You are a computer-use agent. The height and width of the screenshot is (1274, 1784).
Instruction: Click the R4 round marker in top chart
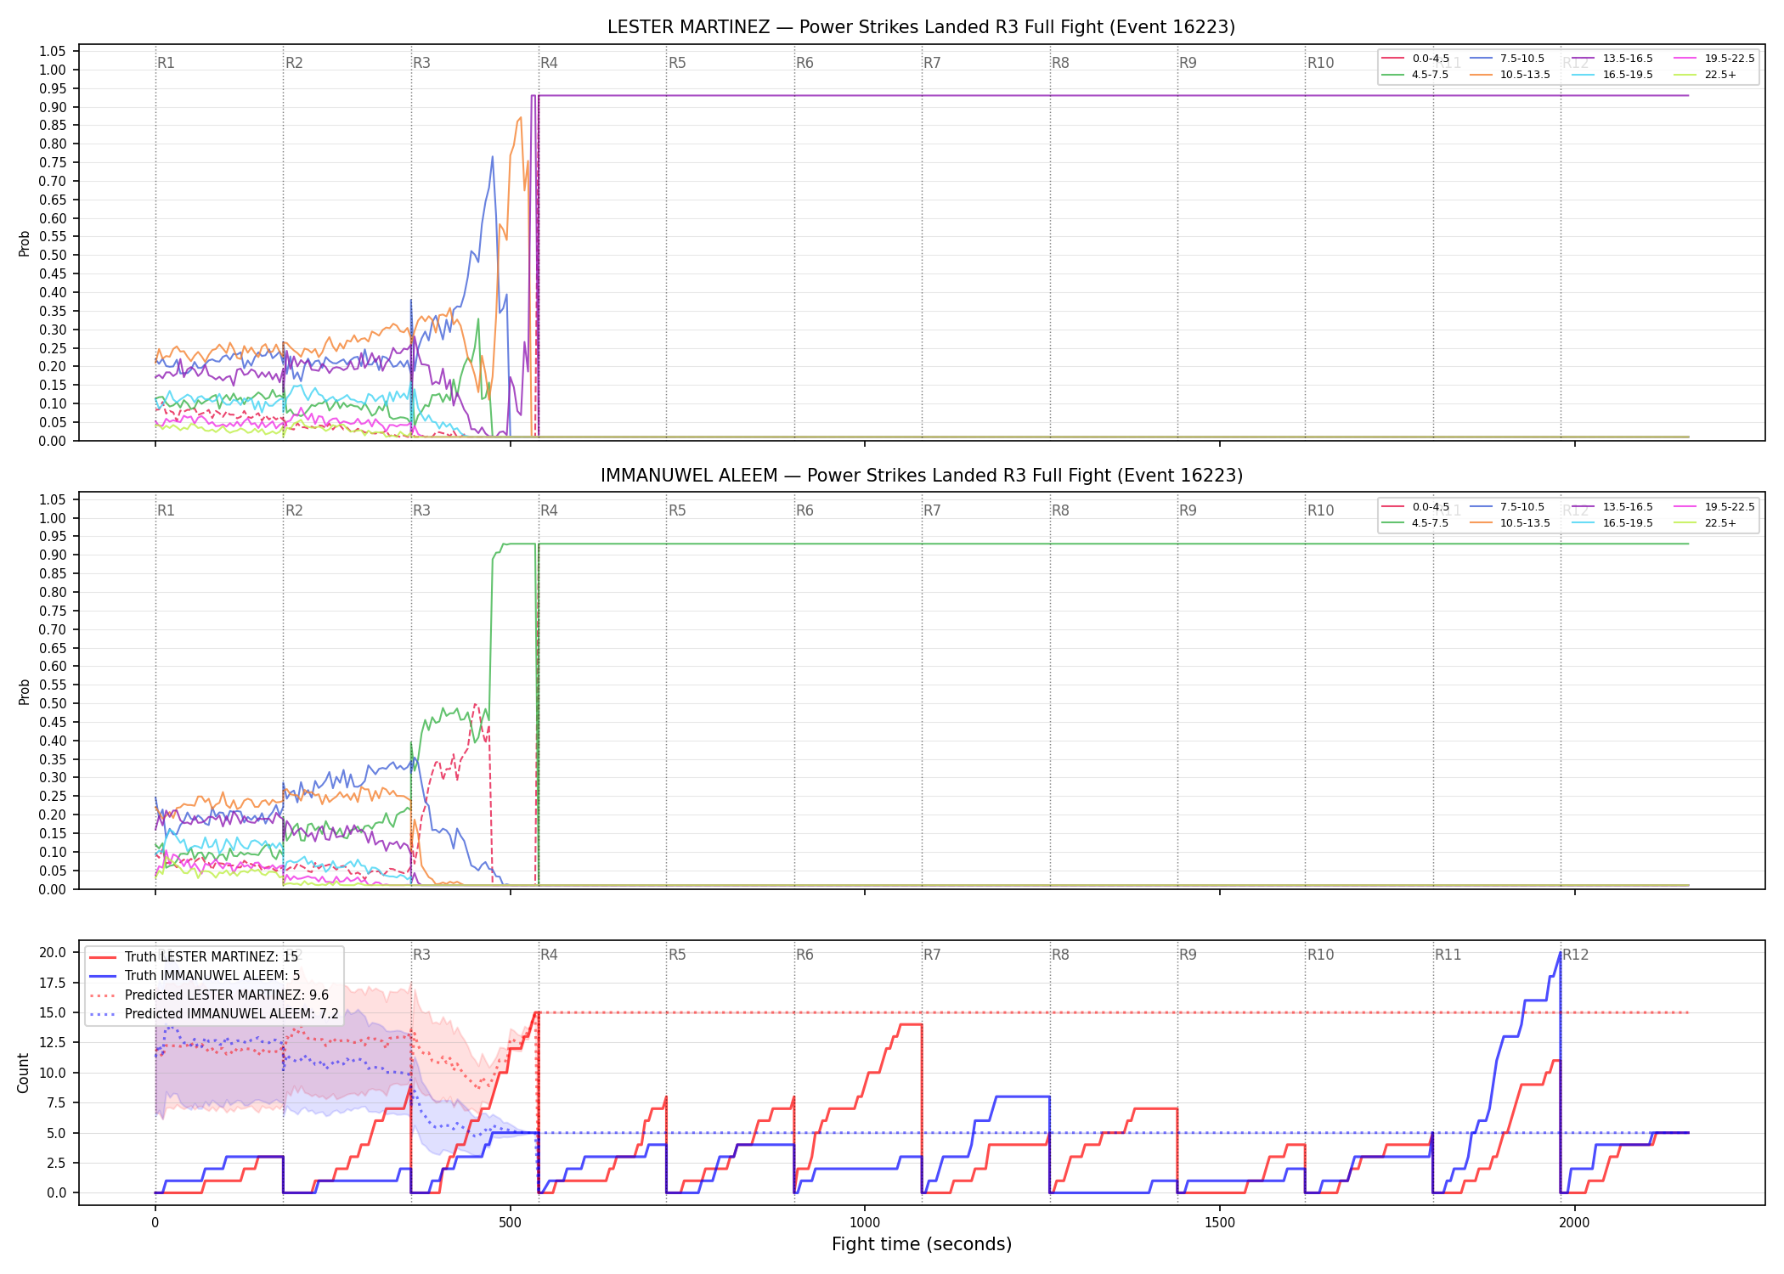(x=549, y=63)
